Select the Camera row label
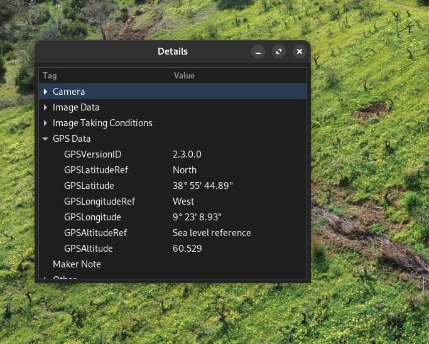The height and width of the screenshot is (344, 429). pos(68,92)
